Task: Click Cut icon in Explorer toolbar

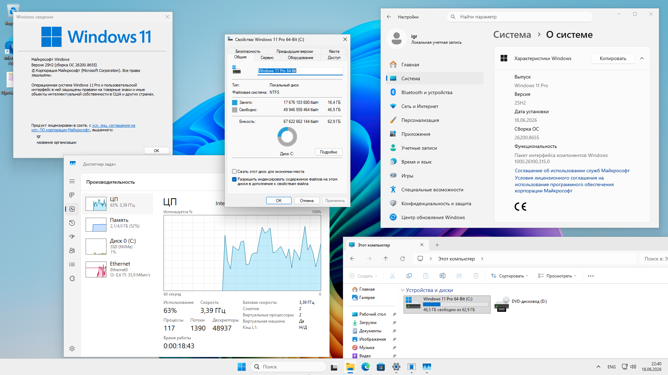Action: click(392, 276)
